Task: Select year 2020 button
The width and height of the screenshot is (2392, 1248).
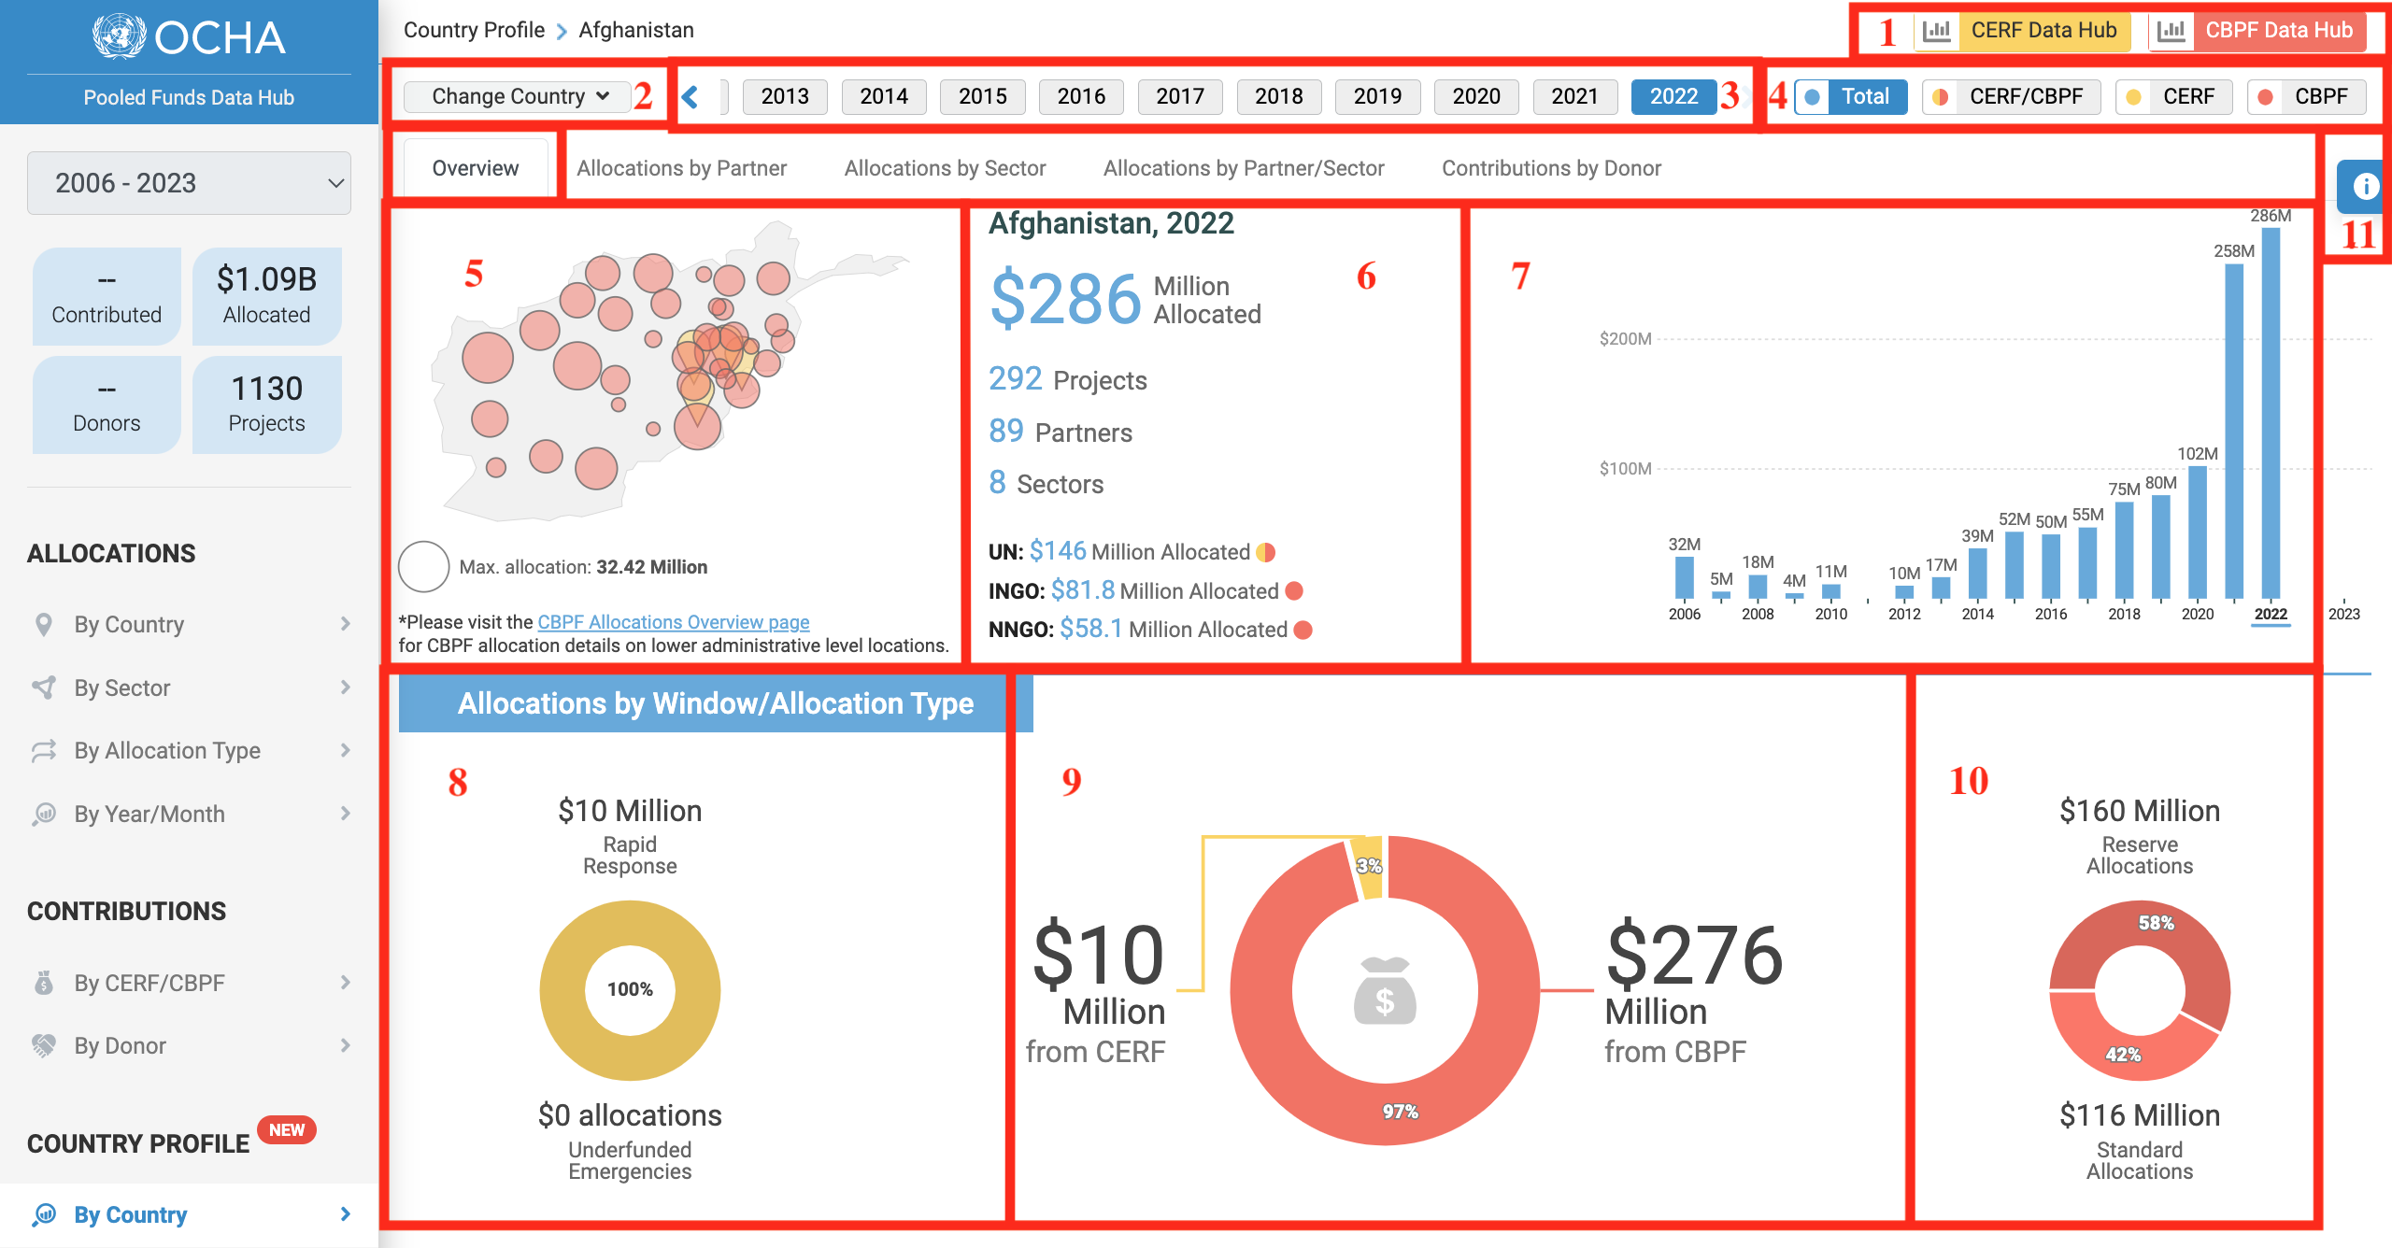Action: pyautogui.click(x=1476, y=96)
